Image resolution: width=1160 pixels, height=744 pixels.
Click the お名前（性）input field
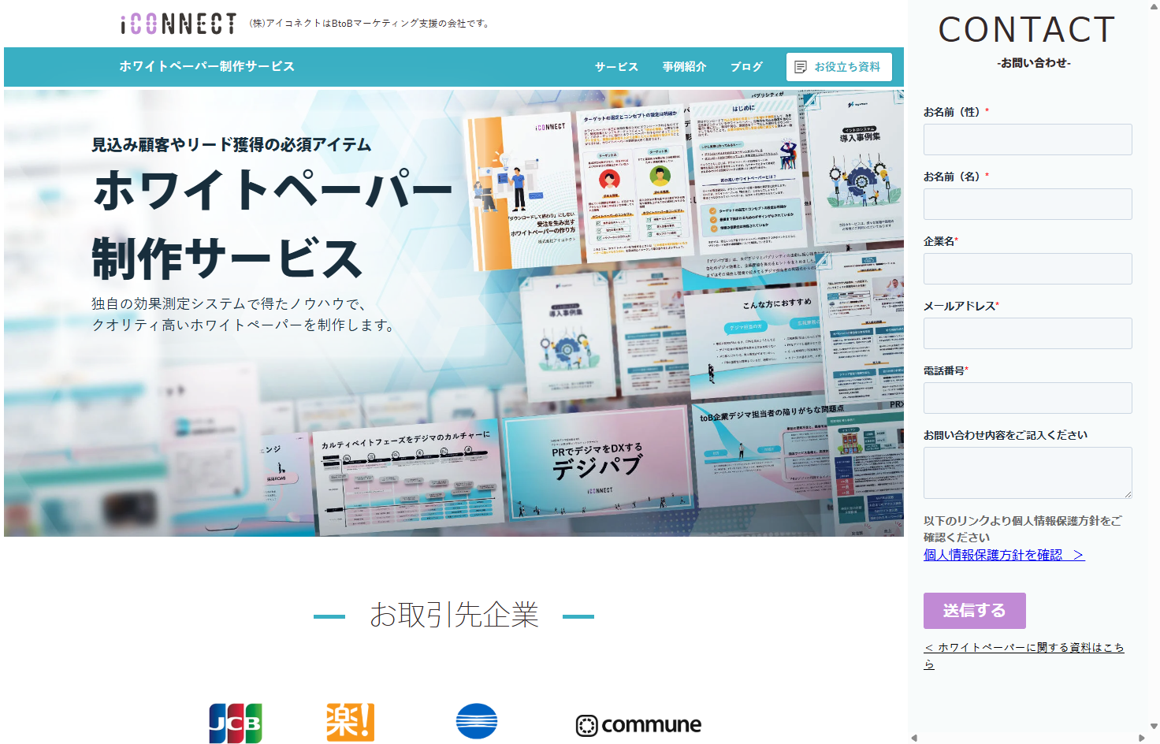[x=1027, y=139]
